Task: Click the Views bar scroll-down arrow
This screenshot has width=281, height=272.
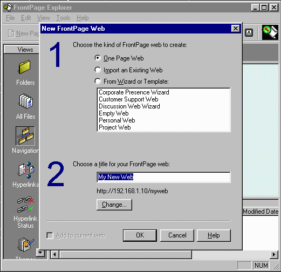Action: [x=40, y=253]
